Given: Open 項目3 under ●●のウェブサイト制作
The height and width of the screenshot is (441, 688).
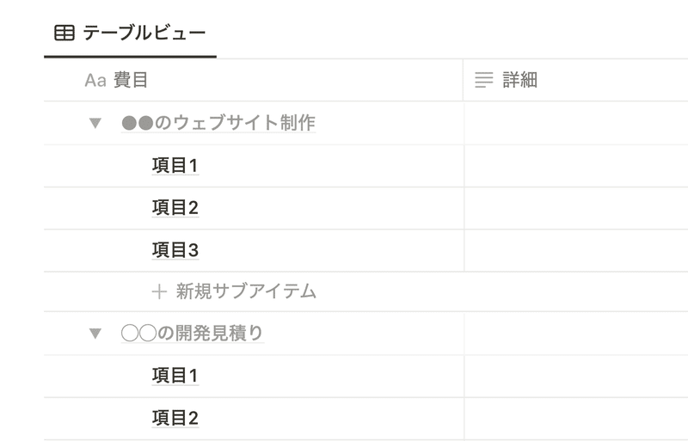Looking at the screenshot, I should pyautogui.click(x=175, y=250).
